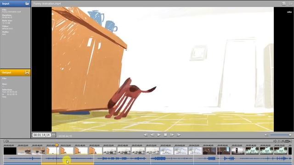Image resolution: width=294 pixels, height=165 pixels.
Task: Click the thumbnail under 00:05:20
Action: click(x=238, y=151)
